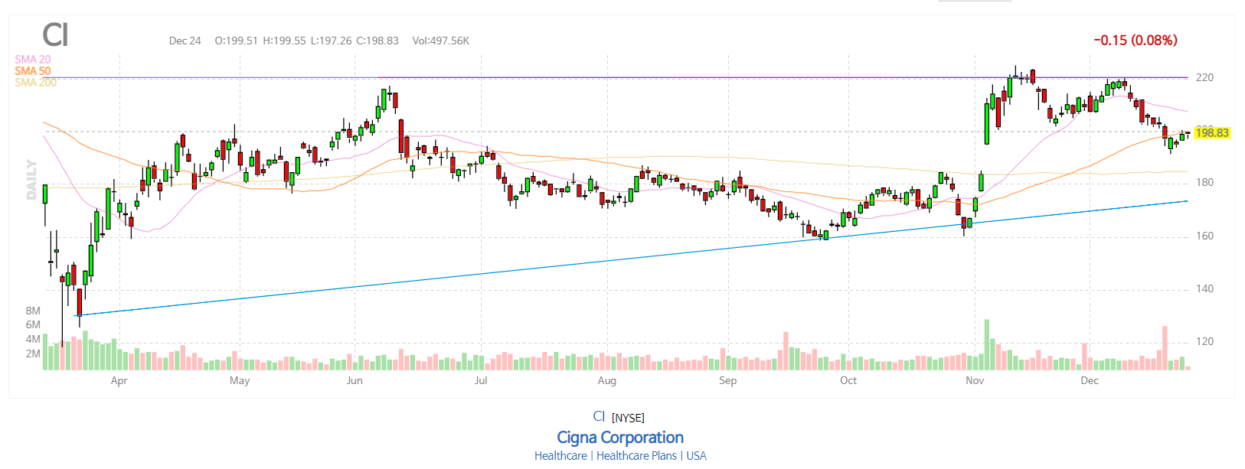Open the Healthcare sector link
Screen dimensions: 1245x469
click(560, 456)
